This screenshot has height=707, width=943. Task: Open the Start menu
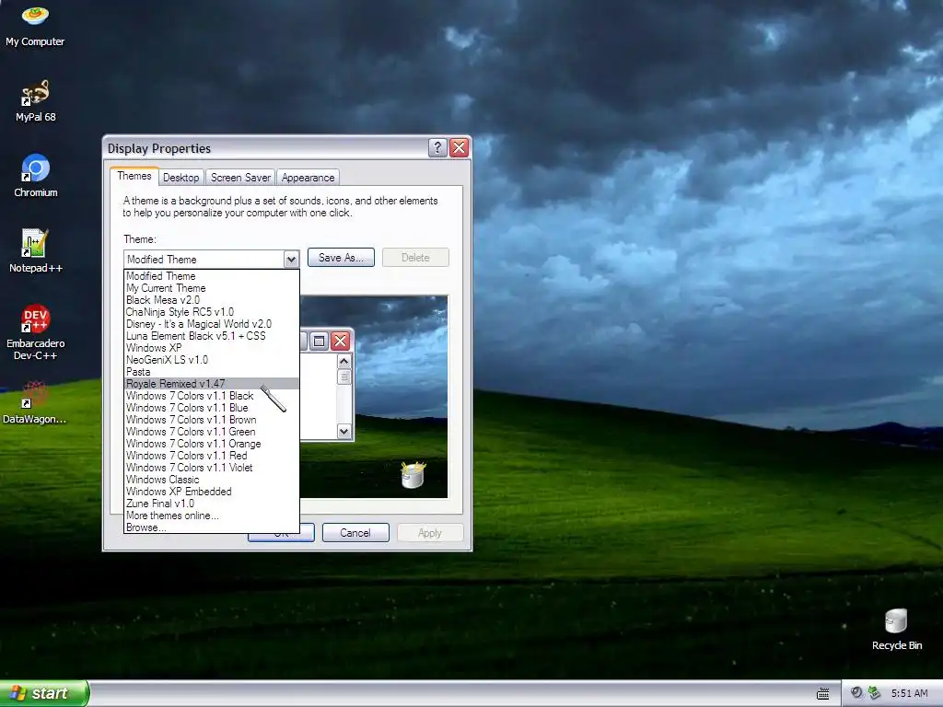[44, 693]
